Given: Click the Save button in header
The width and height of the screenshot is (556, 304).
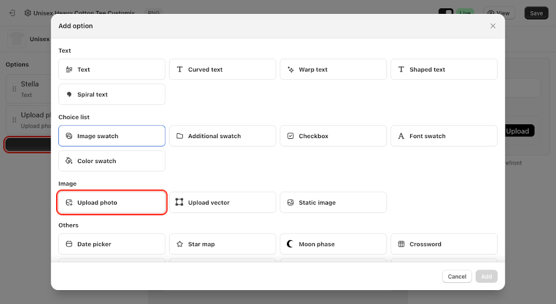Looking at the screenshot, I should [x=536, y=13].
